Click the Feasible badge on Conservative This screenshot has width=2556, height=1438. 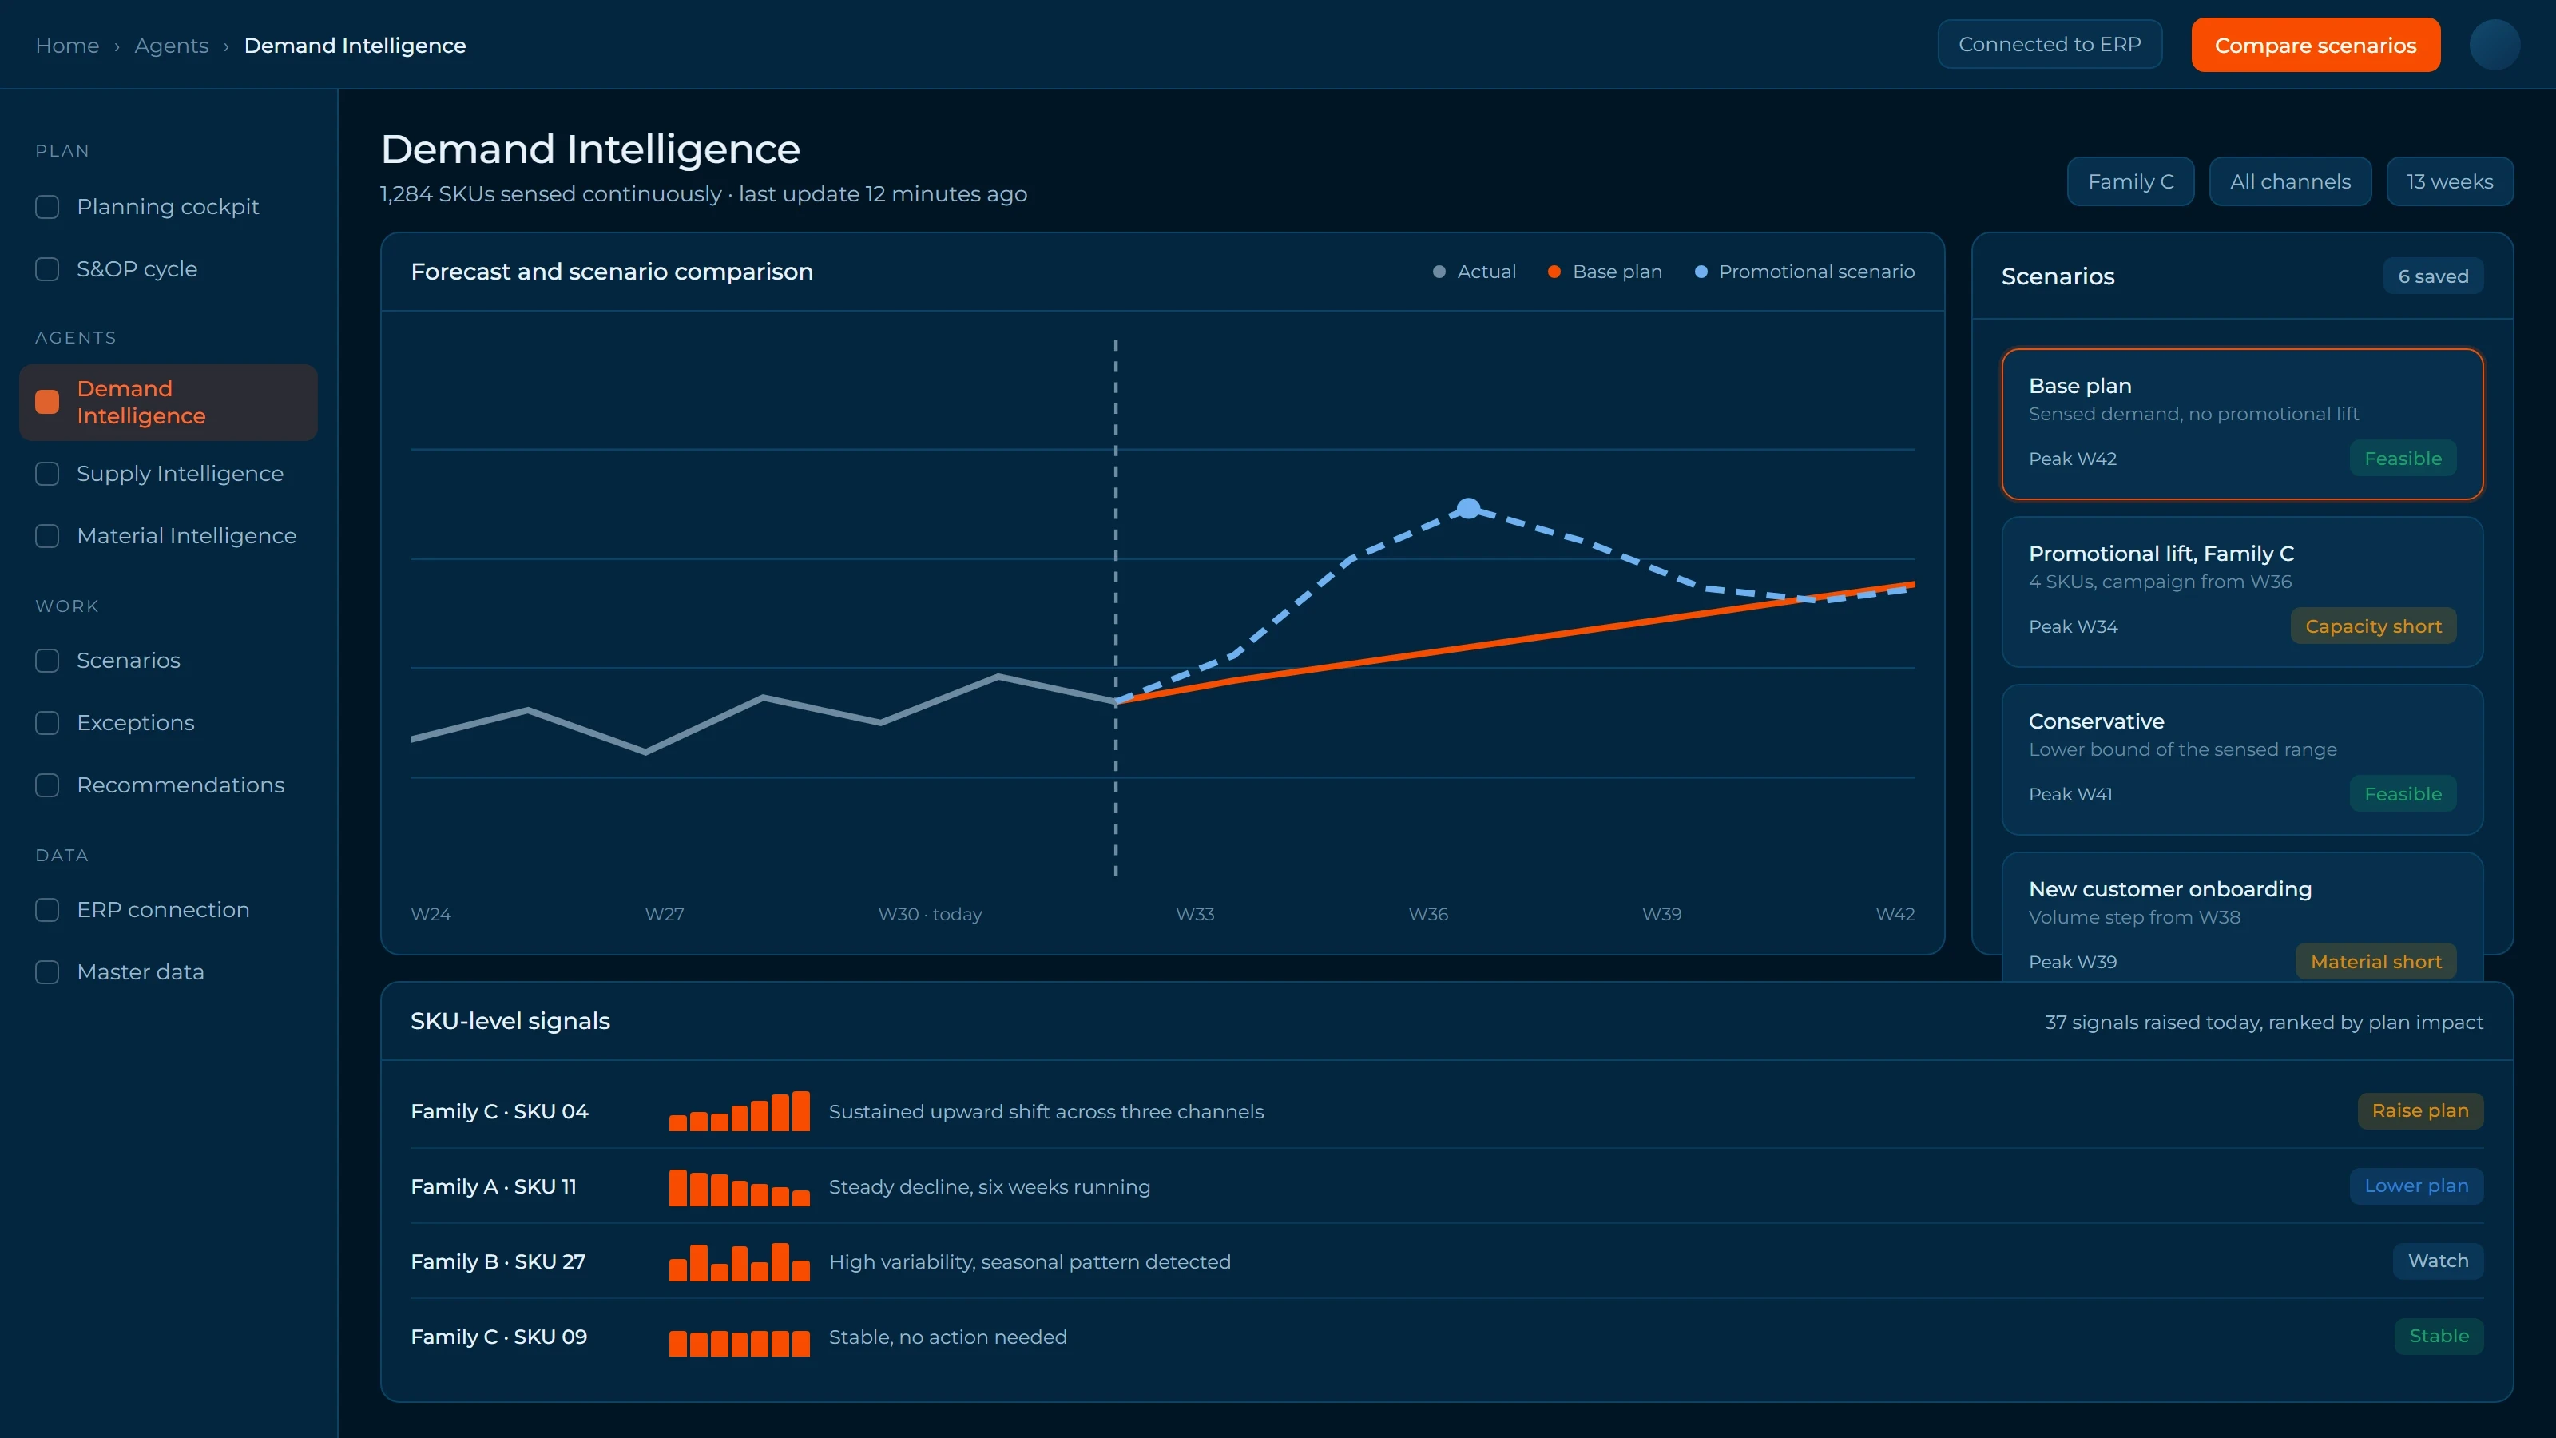click(2402, 794)
